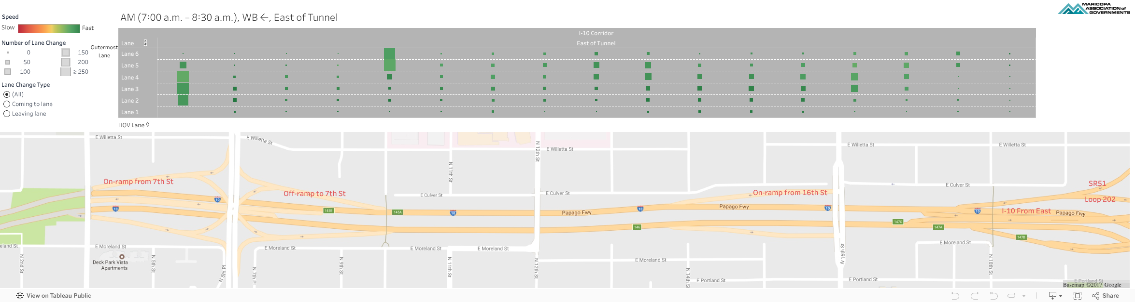Click the 0 lane change size legend square
The width and height of the screenshot is (1135, 302).
coord(7,53)
